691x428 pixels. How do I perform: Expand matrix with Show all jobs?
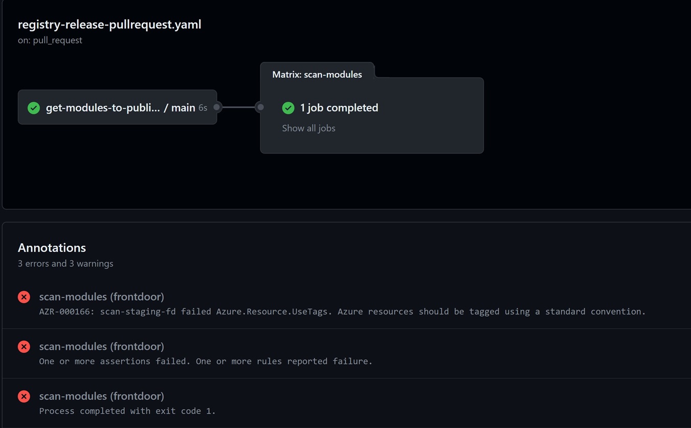click(308, 128)
